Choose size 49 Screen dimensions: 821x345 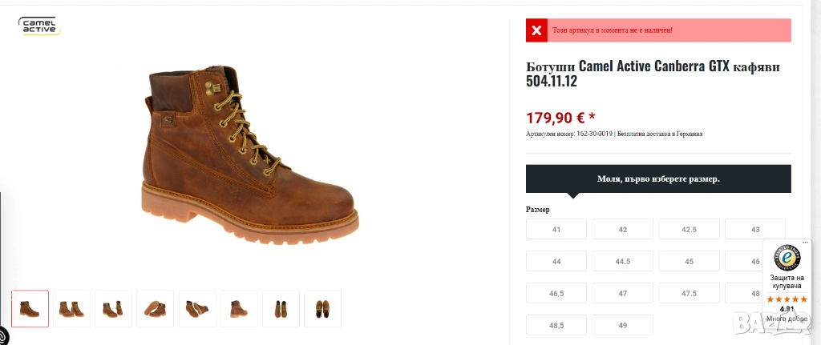(623, 326)
